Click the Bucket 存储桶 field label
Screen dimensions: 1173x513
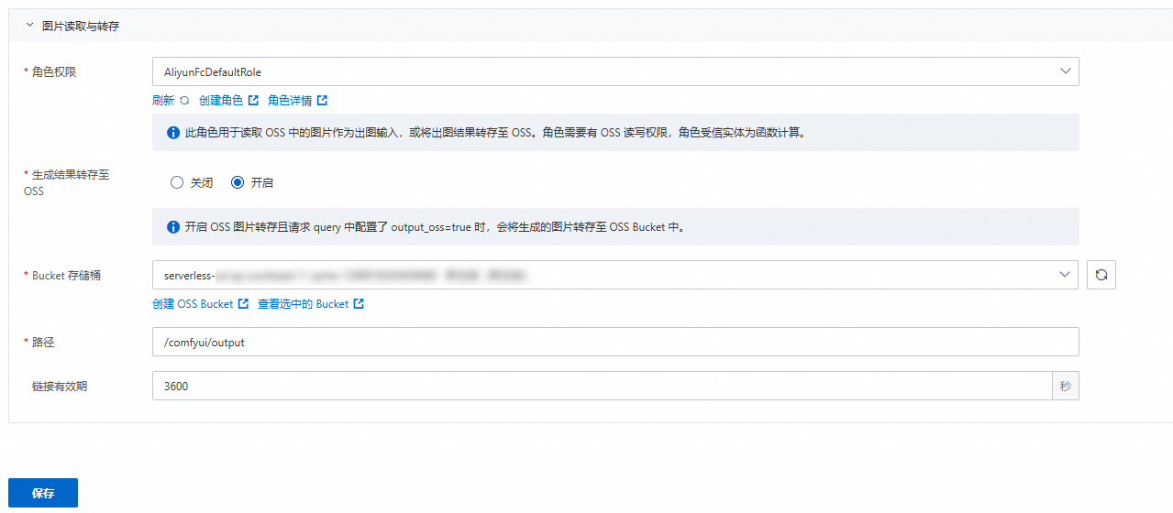(66, 275)
